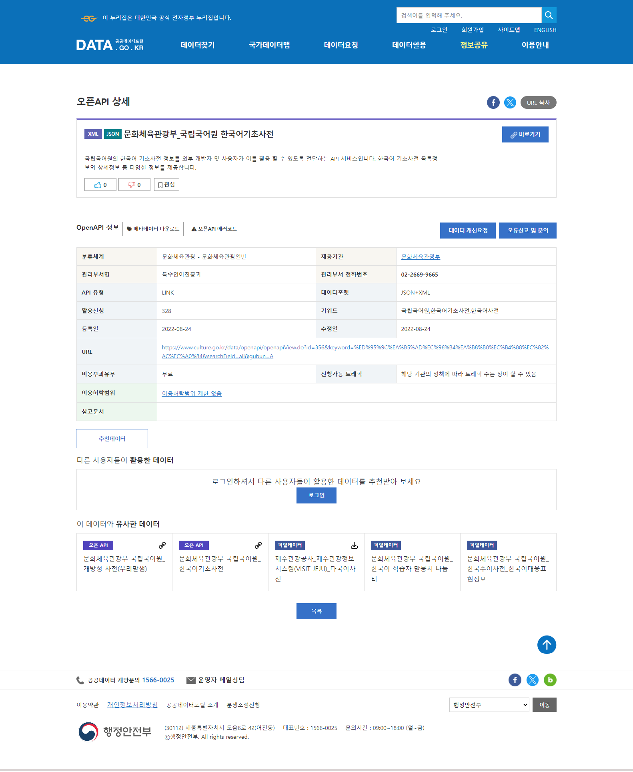Open the 데이터찾기 menu
Screen dimensions: 633x772
[198, 45]
